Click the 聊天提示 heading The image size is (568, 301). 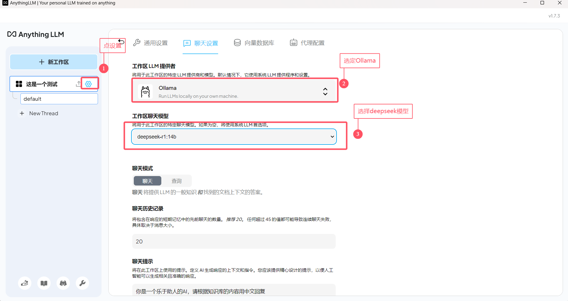pos(142,261)
